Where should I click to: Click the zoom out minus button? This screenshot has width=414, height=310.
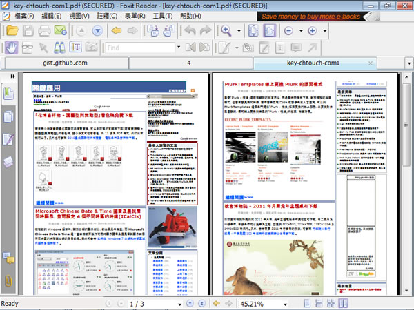click(x=288, y=31)
